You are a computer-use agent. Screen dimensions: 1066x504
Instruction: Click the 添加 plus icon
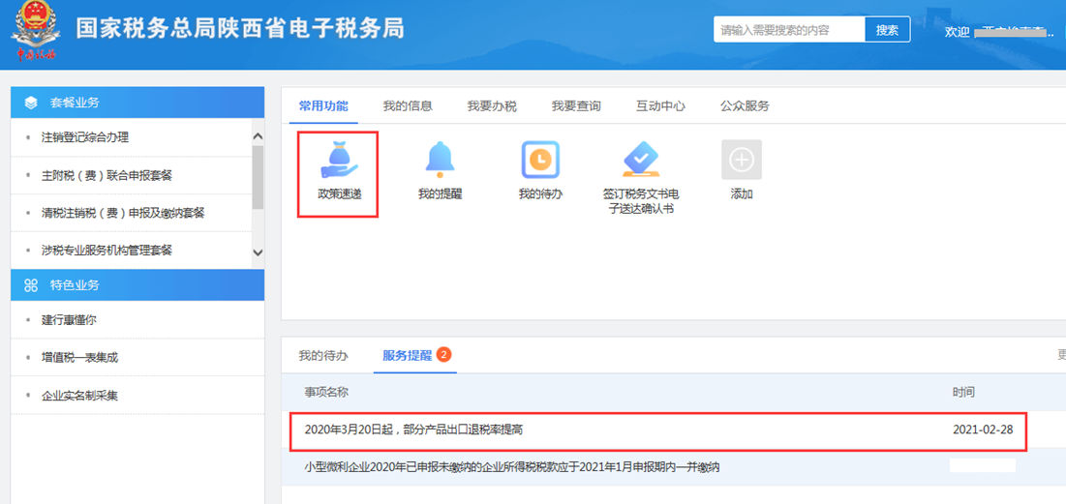pyautogui.click(x=742, y=160)
